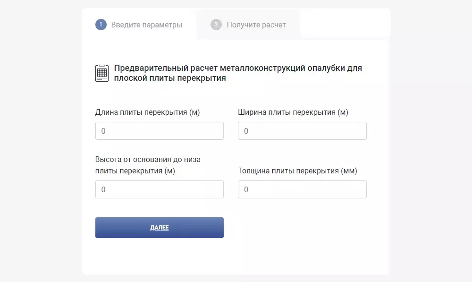Click the spreadsheet icon above the form title
This screenshot has width=472, height=282.
click(101, 72)
